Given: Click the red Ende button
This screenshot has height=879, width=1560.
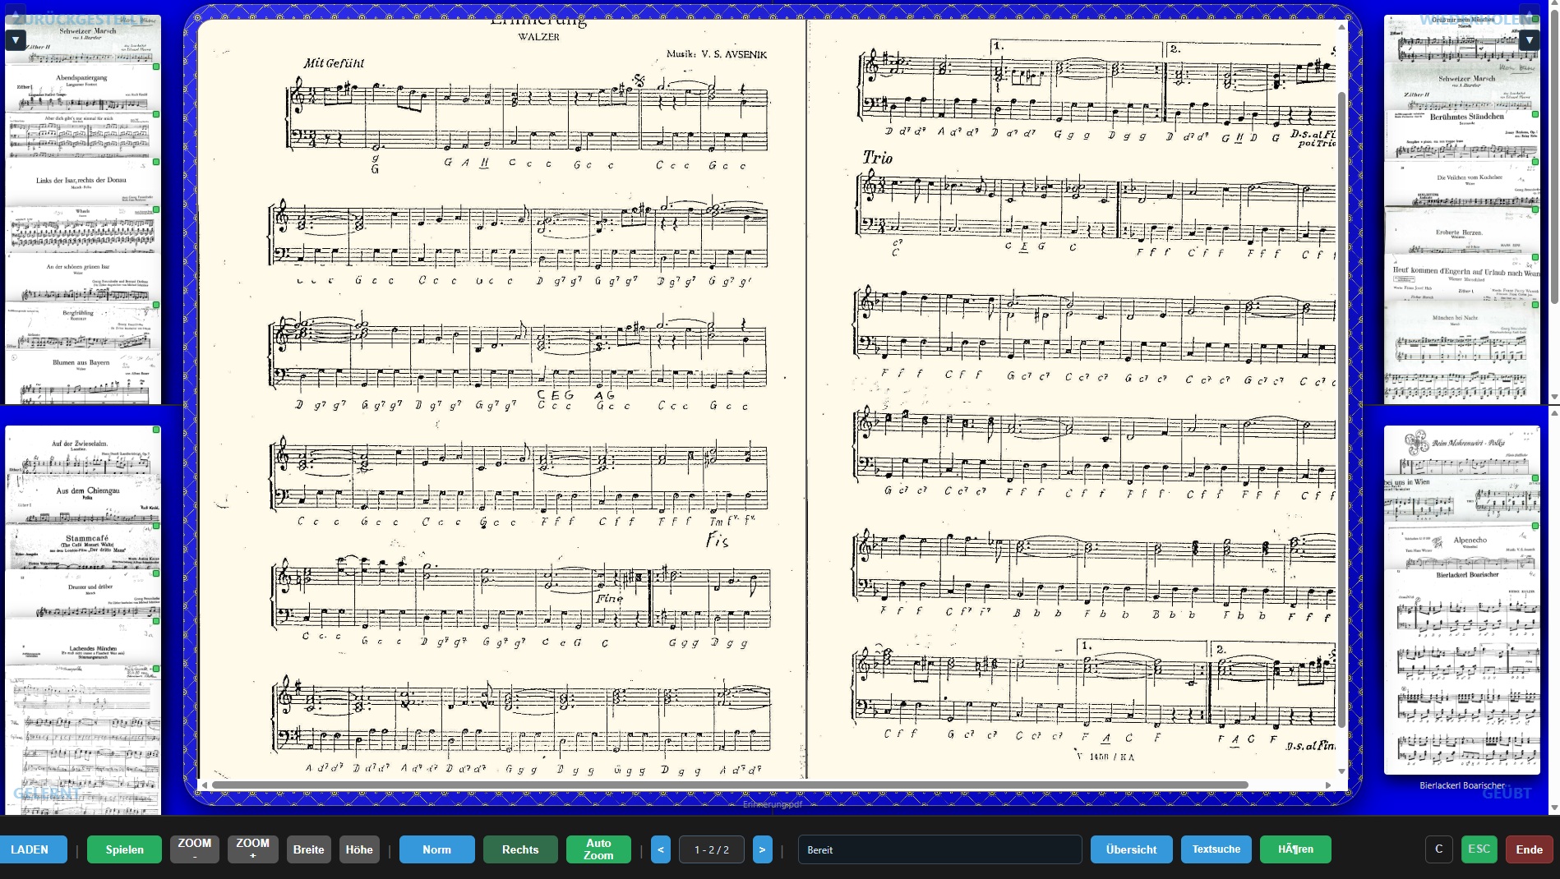Looking at the screenshot, I should pyautogui.click(x=1530, y=849).
